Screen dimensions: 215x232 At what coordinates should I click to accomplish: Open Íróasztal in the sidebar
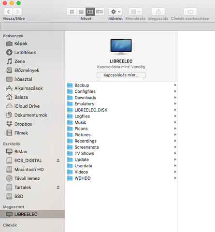pos(32,79)
